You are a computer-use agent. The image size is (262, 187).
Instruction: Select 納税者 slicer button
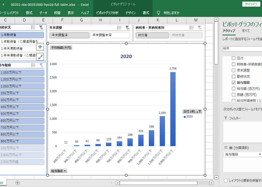pos(152,35)
